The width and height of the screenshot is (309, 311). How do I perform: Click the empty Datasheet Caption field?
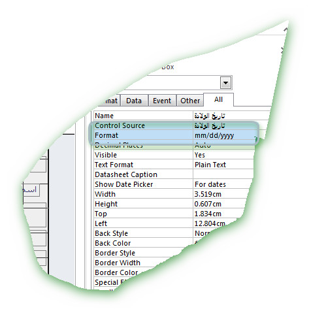(223, 174)
